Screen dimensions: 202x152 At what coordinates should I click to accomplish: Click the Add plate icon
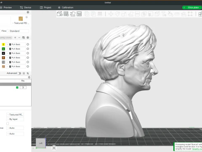click(66, 14)
